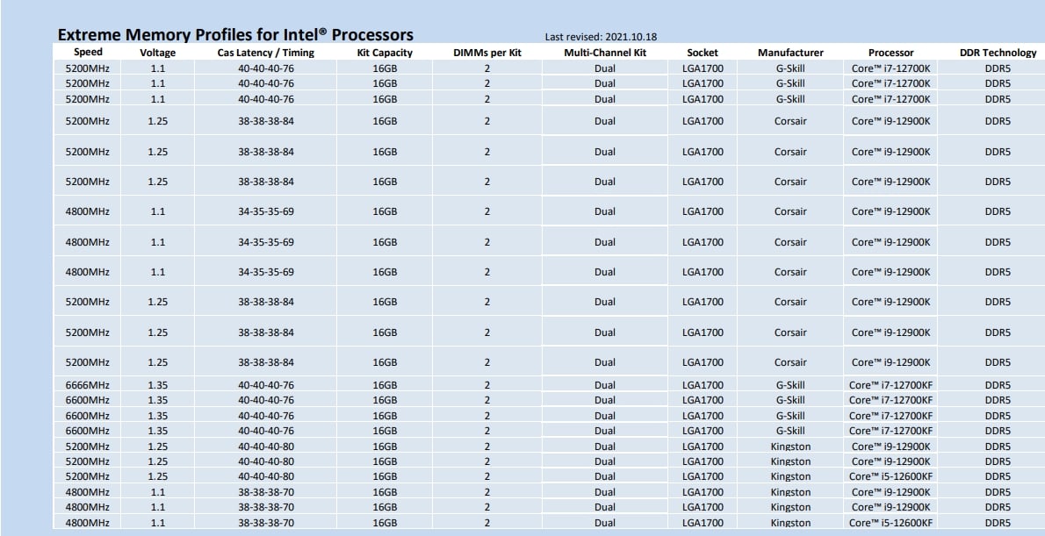The height and width of the screenshot is (536, 1045).
Task: Select the DDR Technology column header
Action: coord(998,53)
